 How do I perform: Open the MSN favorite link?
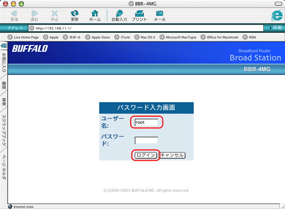pyautogui.click(x=249, y=37)
